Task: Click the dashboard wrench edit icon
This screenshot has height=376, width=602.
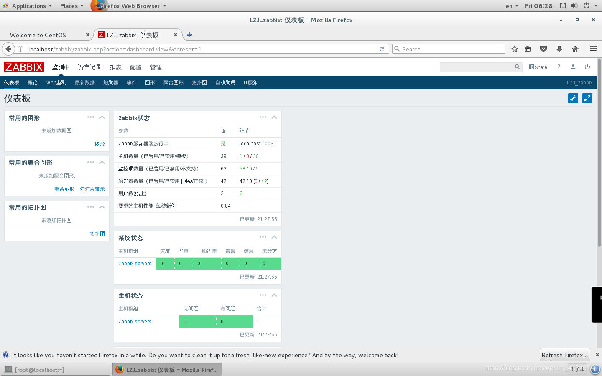Action: coord(573,98)
